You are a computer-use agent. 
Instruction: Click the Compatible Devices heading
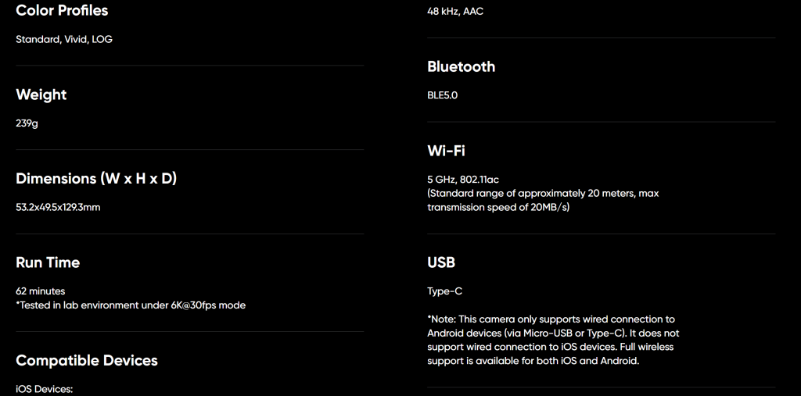87,360
